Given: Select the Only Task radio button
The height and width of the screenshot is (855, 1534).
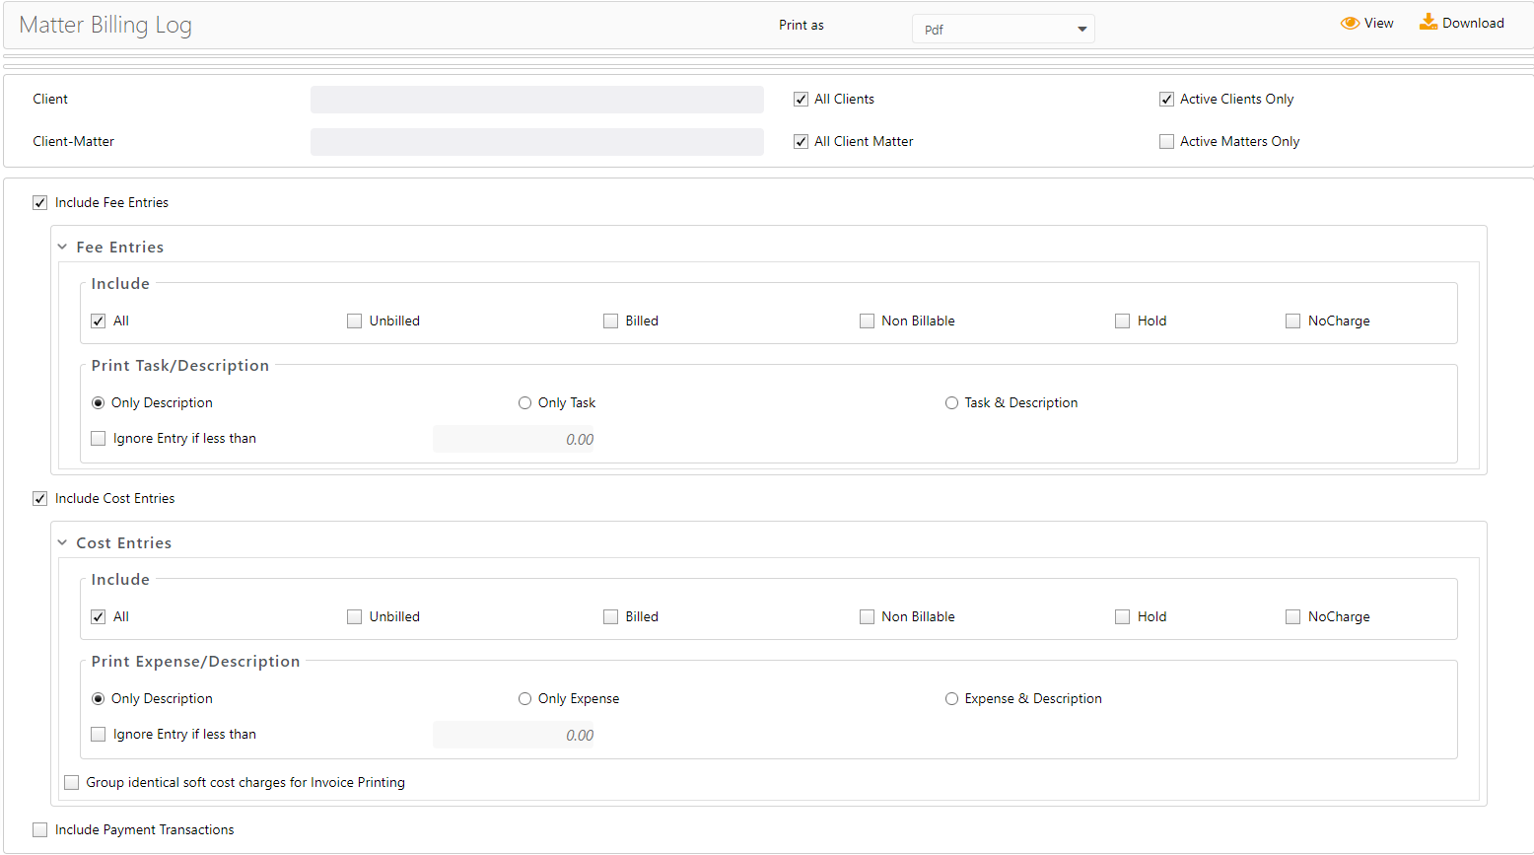Looking at the screenshot, I should tap(524, 403).
